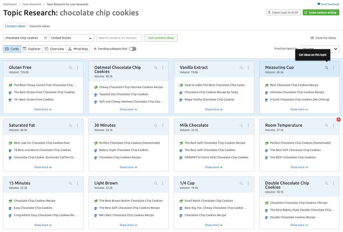Expand Show more on Oatmeal Chocolate Chip Cookies
The image size is (343, 232).
[x=128, y=109]
